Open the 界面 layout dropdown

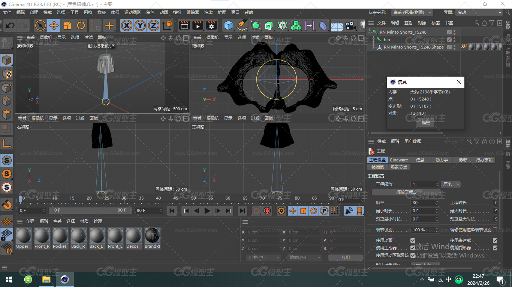pyautogui.click(x=479, y=12)
